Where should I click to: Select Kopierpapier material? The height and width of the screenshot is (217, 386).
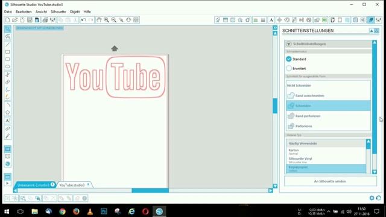click(x=326, y=169)
